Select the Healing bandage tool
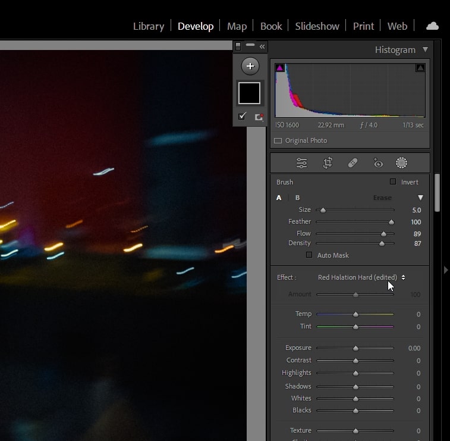 pyautogui.click(x=353, y=163)
